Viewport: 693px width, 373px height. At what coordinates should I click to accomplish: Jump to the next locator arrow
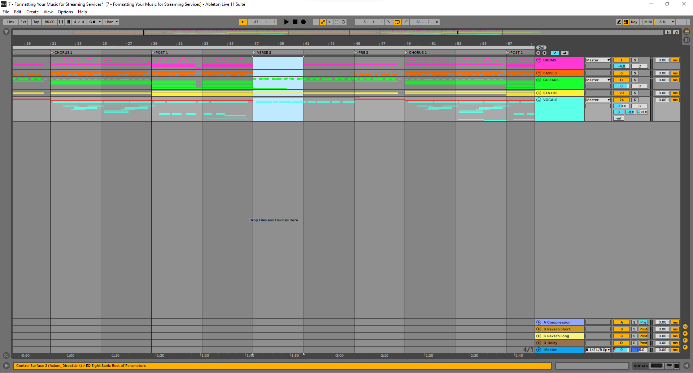(544, 53)
